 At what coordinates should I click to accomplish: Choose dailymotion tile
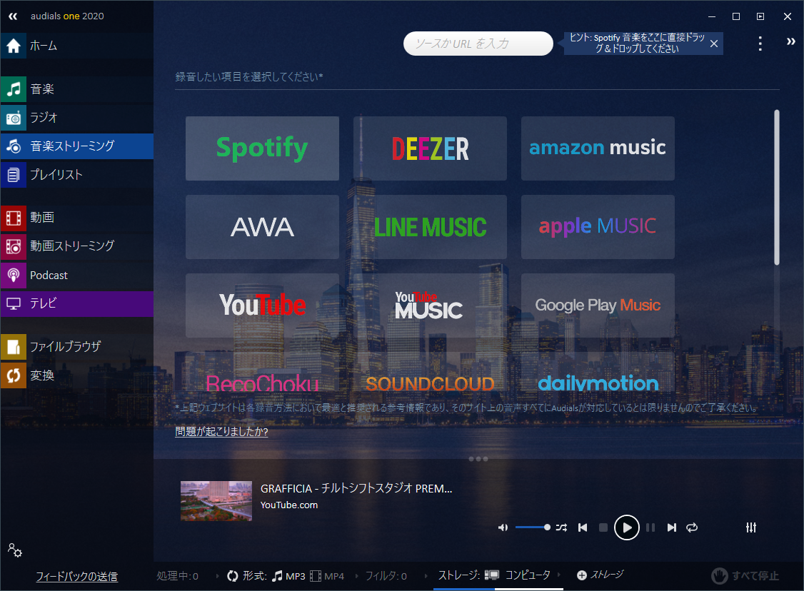point(598,373)
